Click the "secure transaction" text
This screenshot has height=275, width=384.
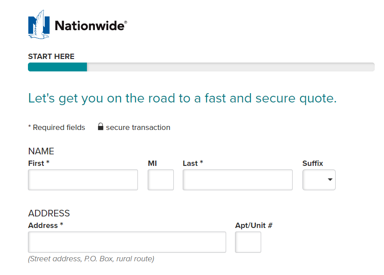[x=138, y=127]
